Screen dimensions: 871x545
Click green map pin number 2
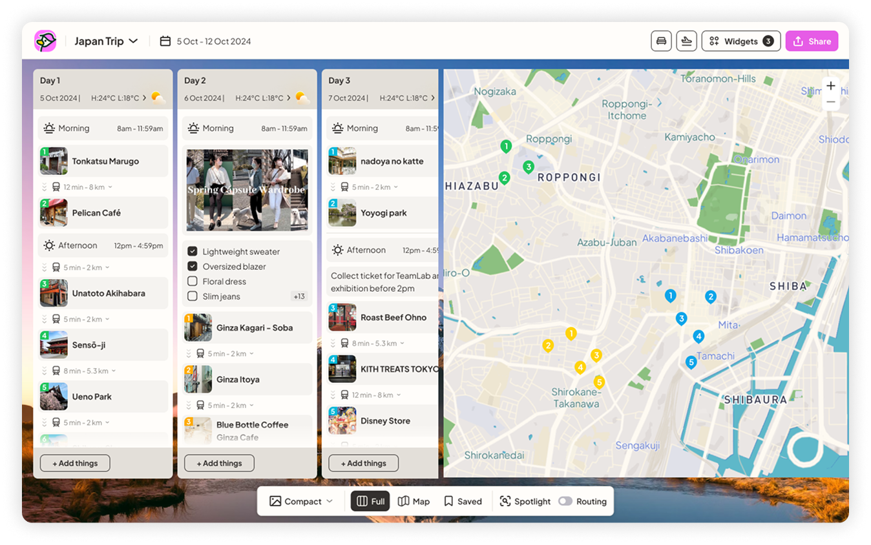[505, 178]
